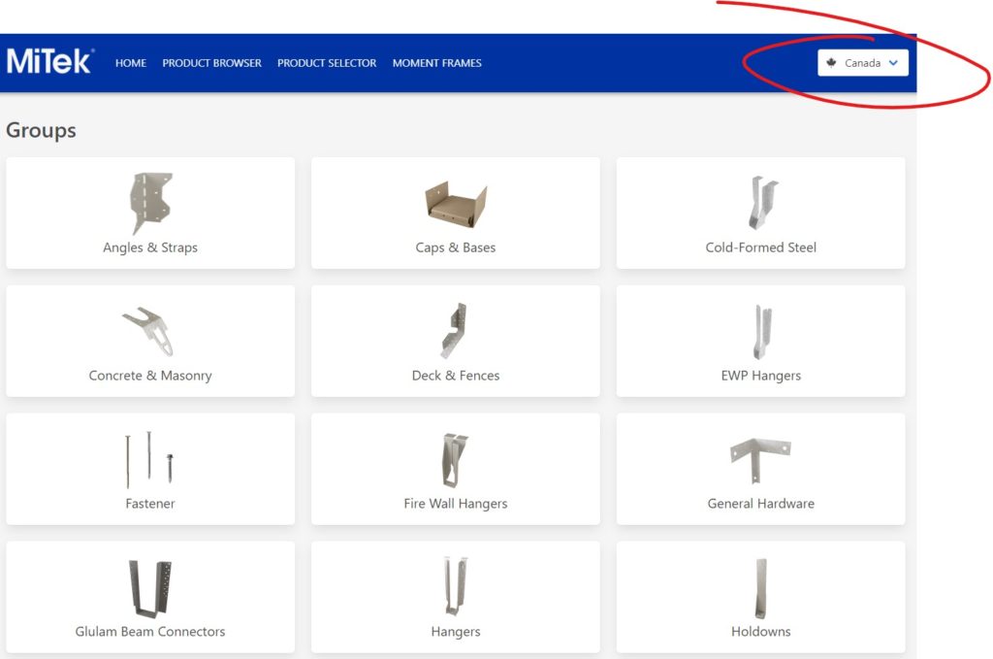Select the General Hardware label
Screen dimensions: 993x659
click(x=760, y=504)
